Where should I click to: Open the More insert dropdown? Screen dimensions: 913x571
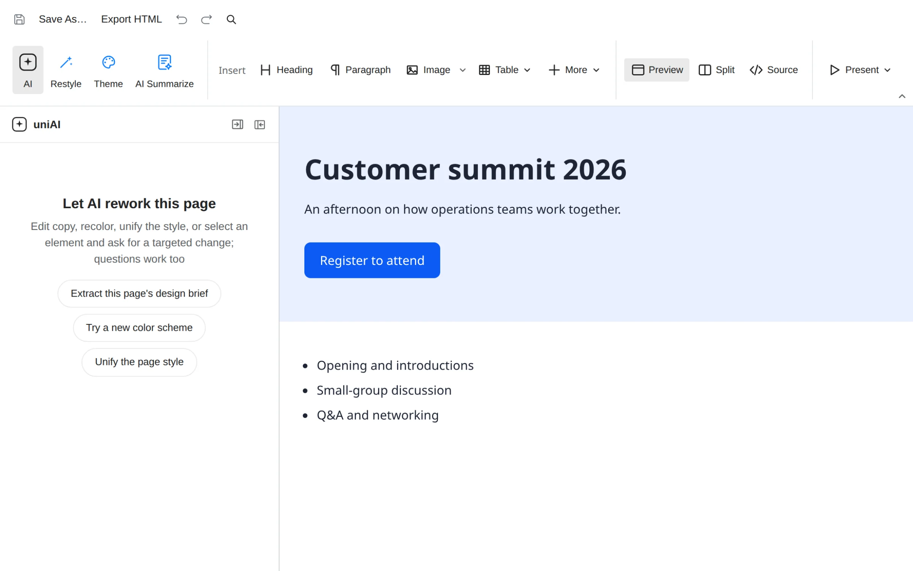tap(574, 70)
